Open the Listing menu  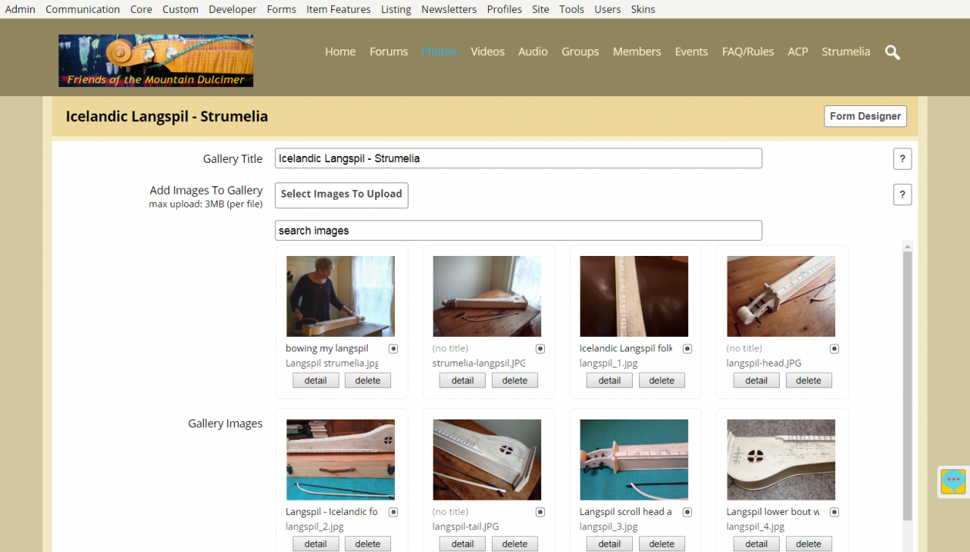click(x=396, y=9)
